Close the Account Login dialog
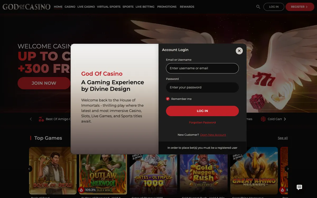 [239, 51]
